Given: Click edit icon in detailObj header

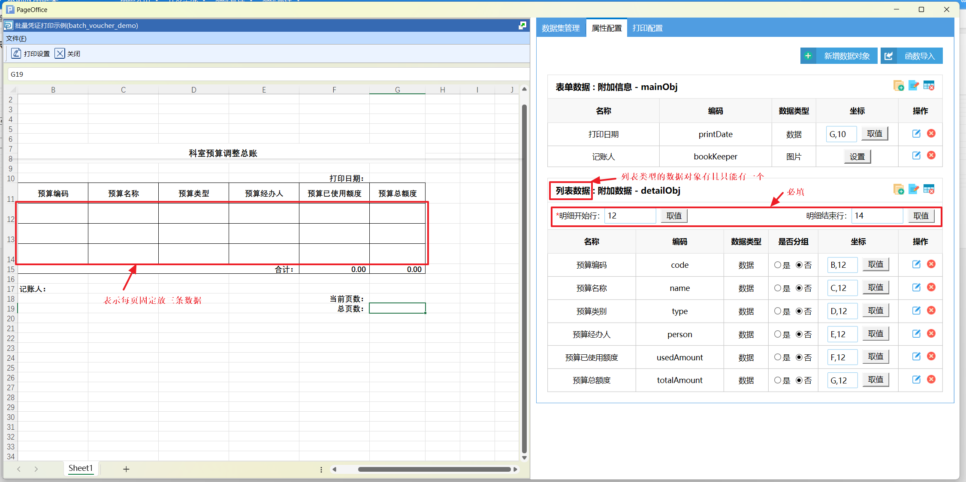Looking at the screenshot, I should pos(914,189).
